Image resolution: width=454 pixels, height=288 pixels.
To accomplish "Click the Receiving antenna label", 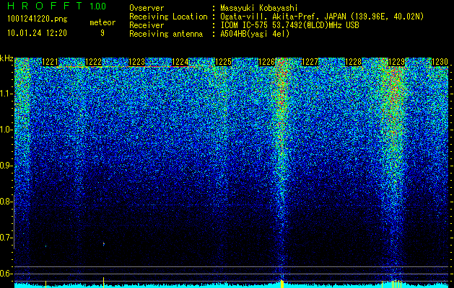I will [x=166, y=34].
